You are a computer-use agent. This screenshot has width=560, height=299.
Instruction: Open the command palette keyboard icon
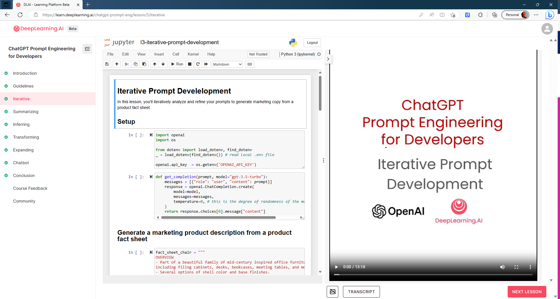[x=249, y=64]
